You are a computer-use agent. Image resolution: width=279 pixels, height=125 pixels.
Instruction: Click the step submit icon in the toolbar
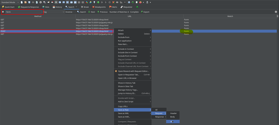(102, 2)
